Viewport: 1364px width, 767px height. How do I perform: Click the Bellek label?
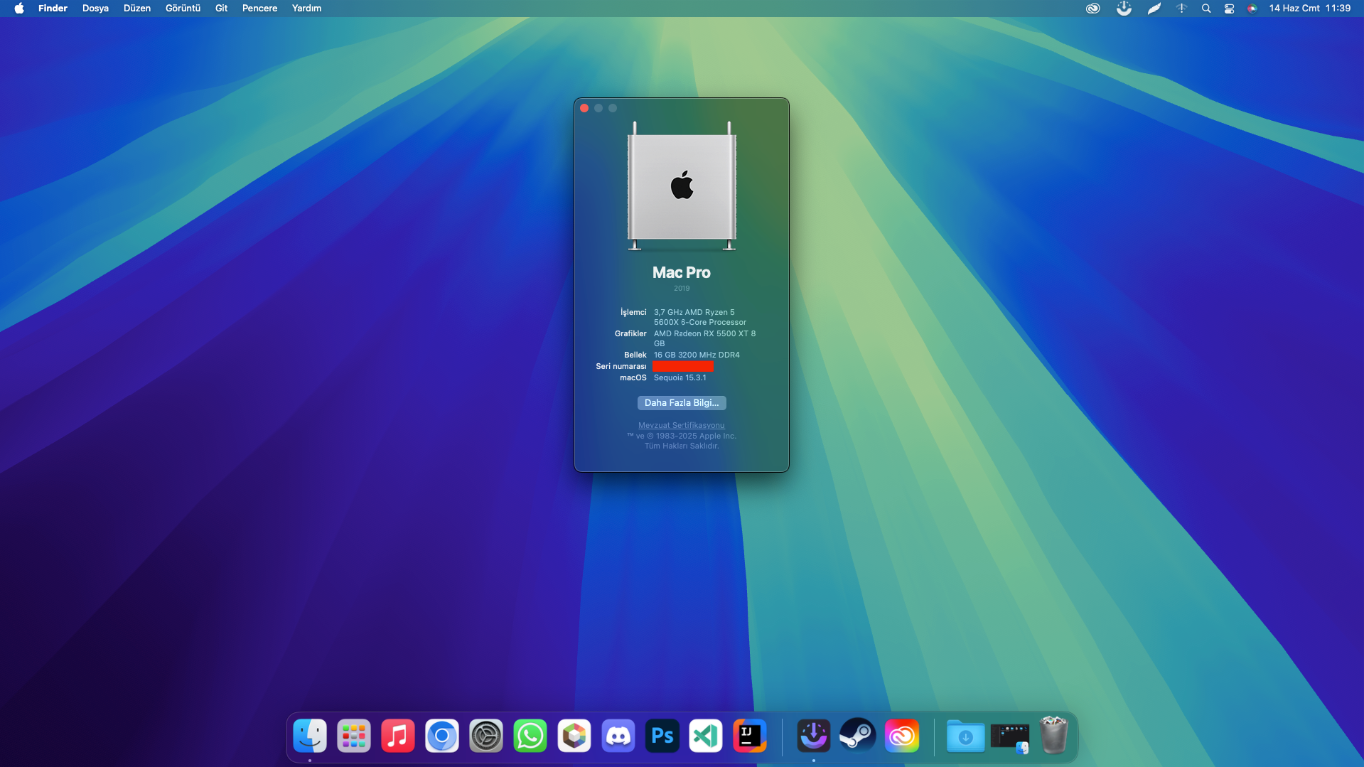click(635, 355)
